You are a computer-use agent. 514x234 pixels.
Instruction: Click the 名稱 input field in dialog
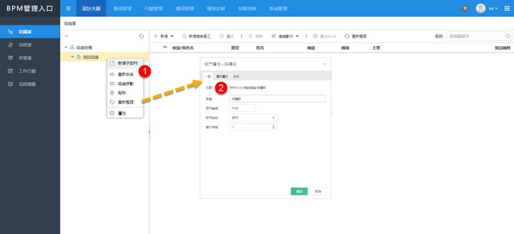pyautogui.click(x=278, y=98)
